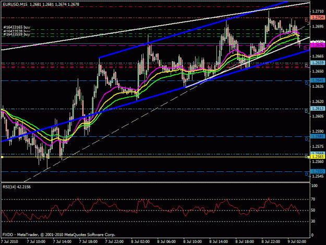Click the #16433559 buy order label
The image size is (326, 245).
pyautogui.click(x=17, y=34)
